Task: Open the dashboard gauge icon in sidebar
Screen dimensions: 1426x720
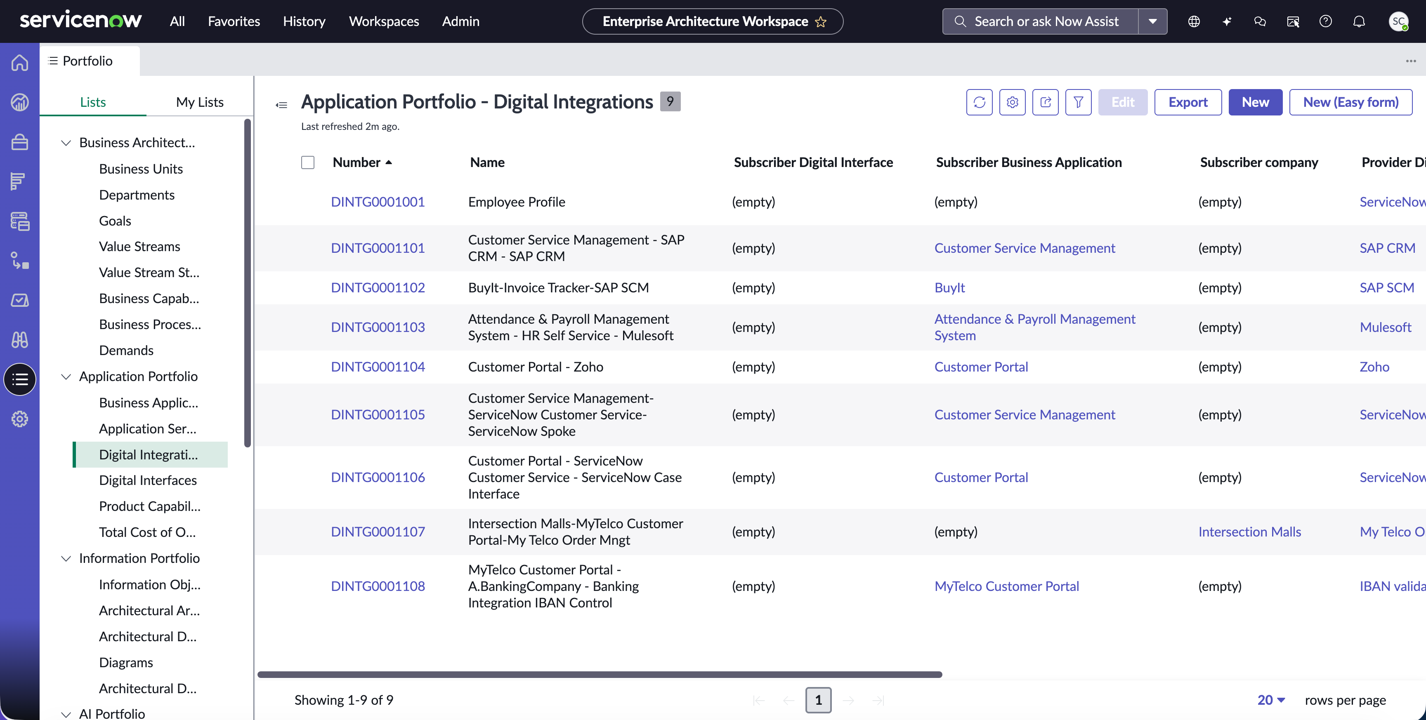Action: pos(20,102)
